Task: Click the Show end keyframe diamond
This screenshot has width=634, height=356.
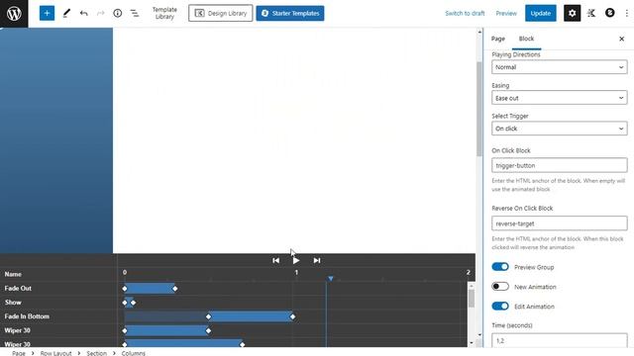Action: (x=134, y=303)
